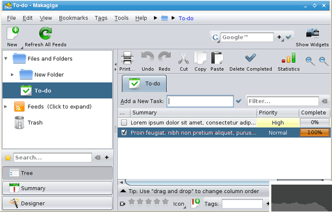Collapse the tip bar with the triangle

tap(123, 191)
